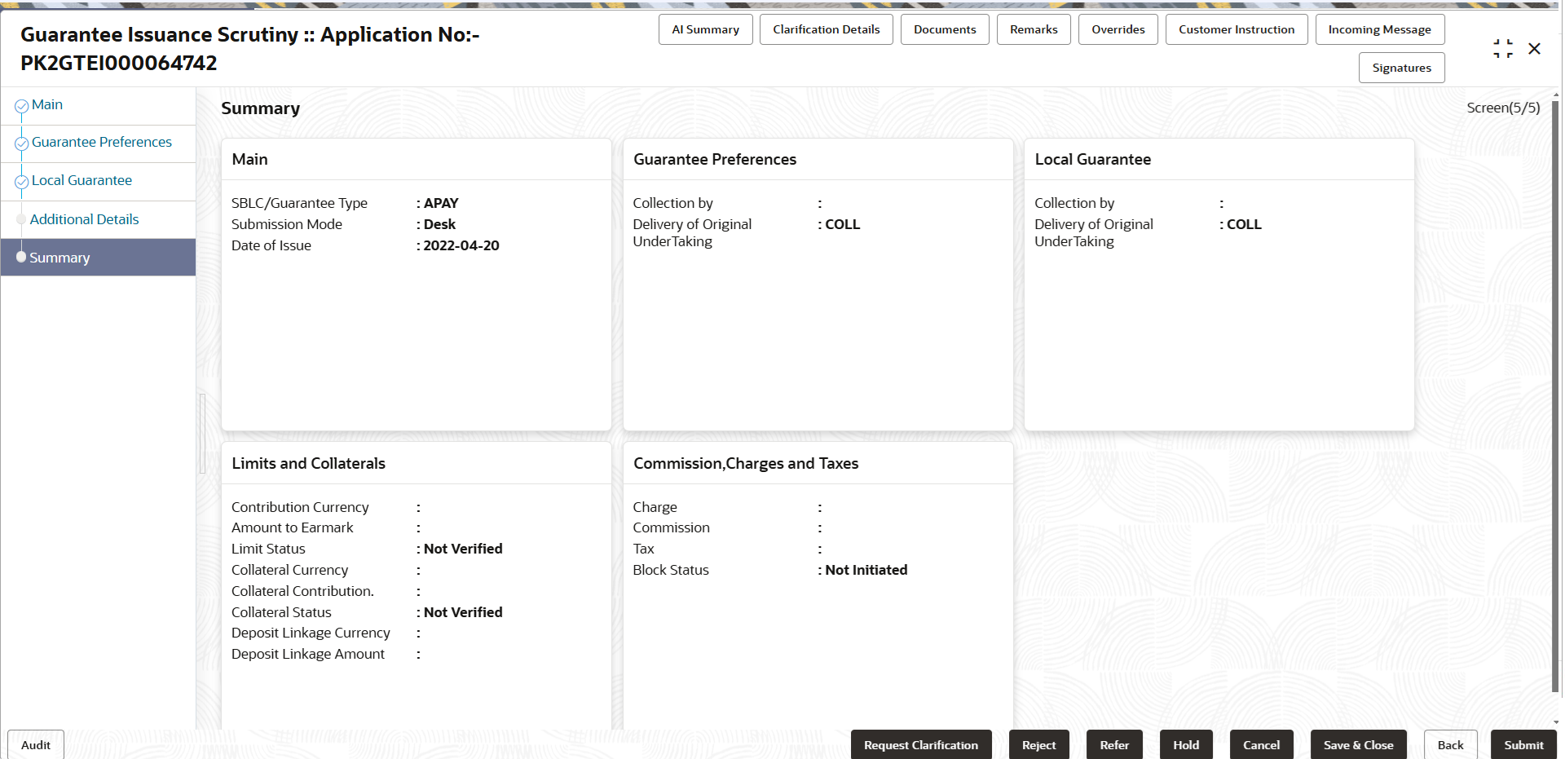Open Documents panel

point(945,29)
